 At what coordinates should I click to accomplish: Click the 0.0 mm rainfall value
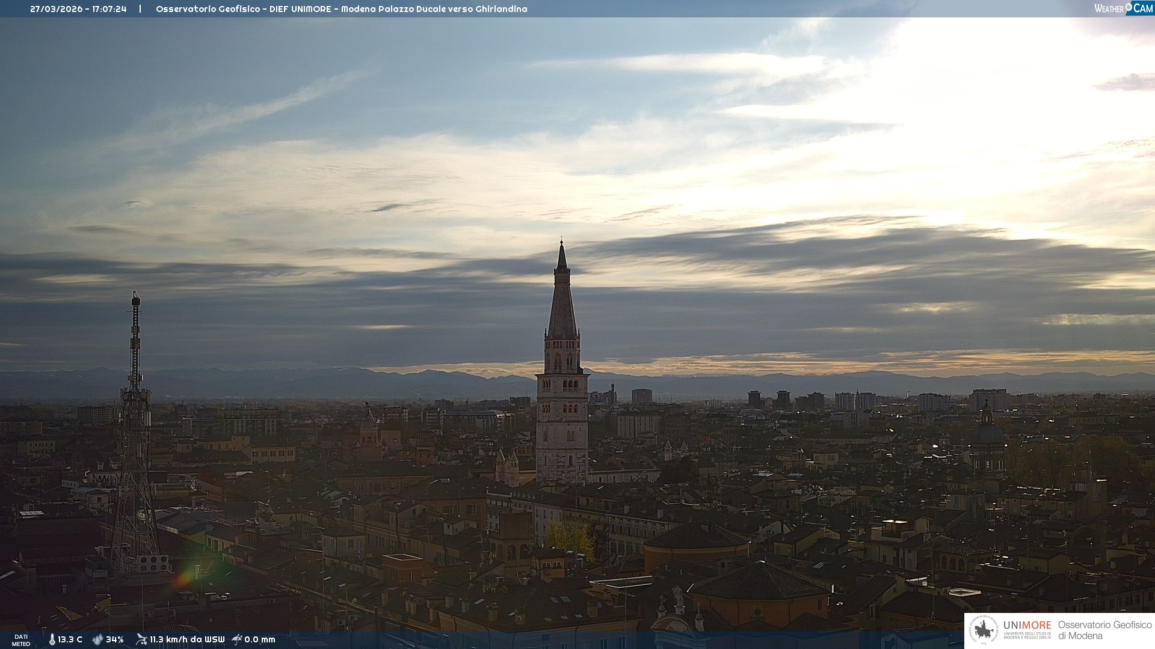point(260,639)
